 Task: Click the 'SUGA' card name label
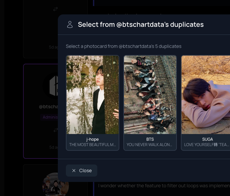[208, 139]
